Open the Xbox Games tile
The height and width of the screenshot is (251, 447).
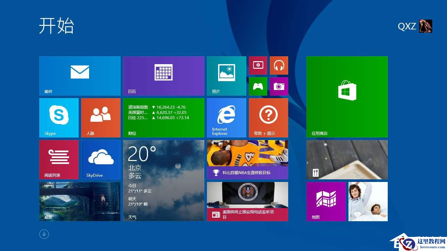click(258, 86)
